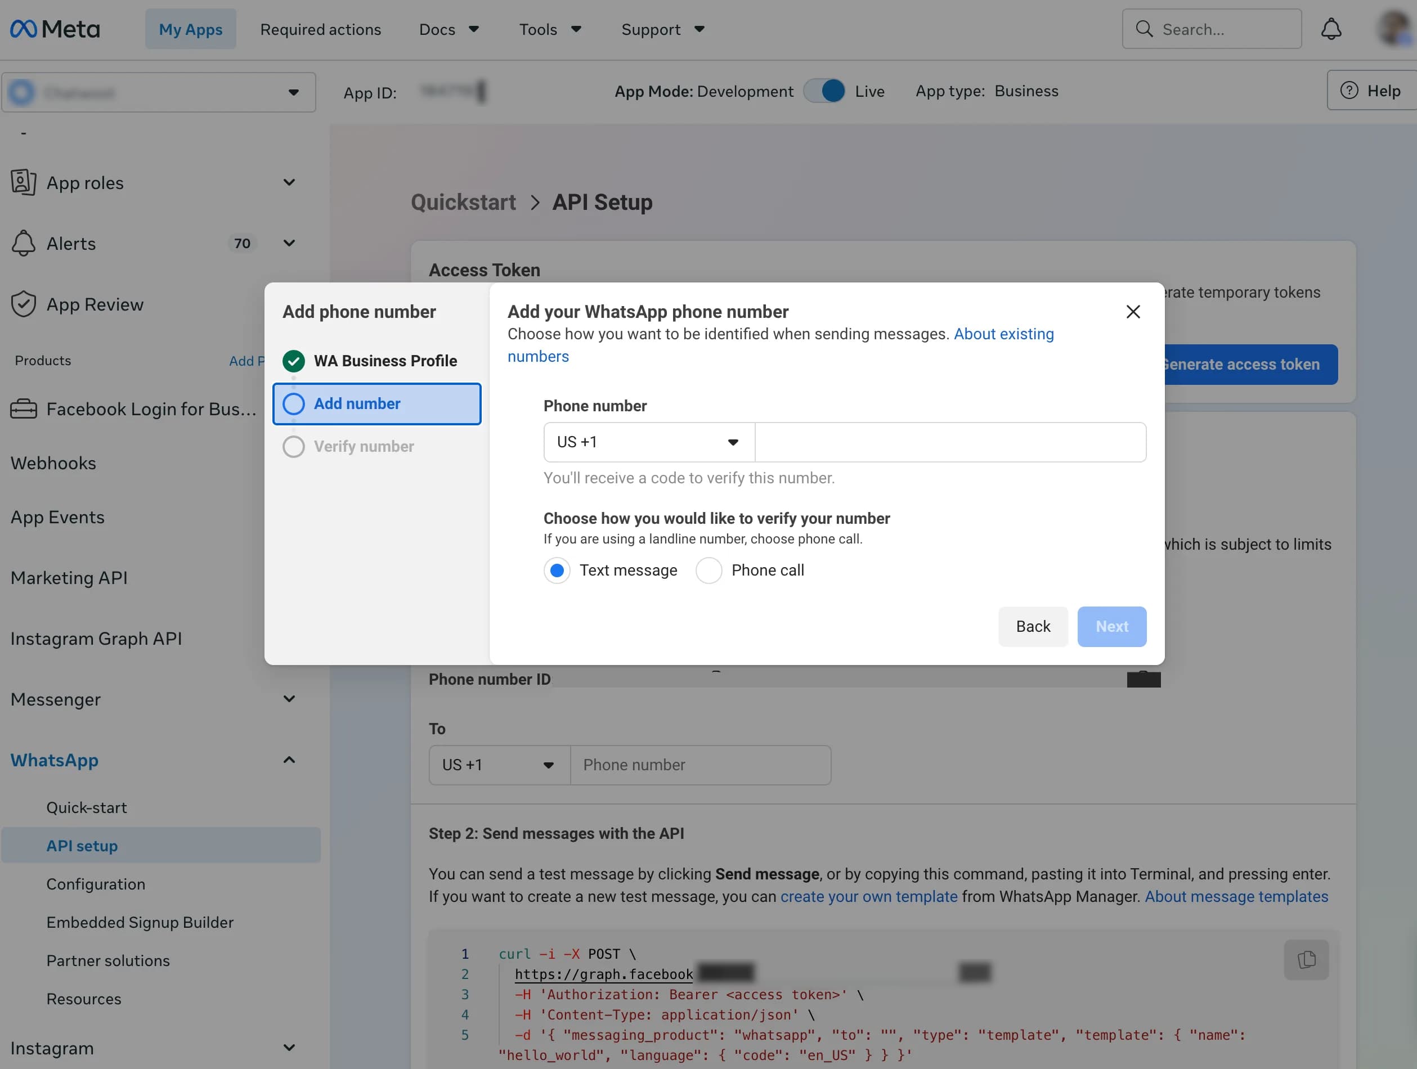Open the US +1 country code dropdown in dialog

[x=649, y=442]
